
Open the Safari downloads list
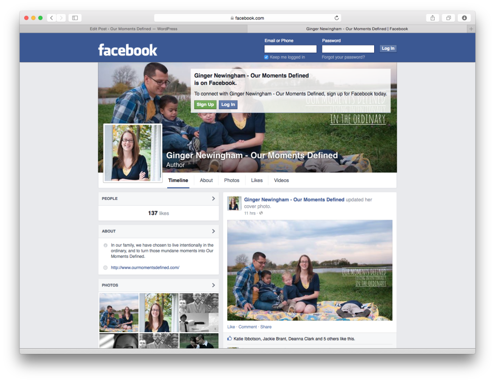coord(465,18)
